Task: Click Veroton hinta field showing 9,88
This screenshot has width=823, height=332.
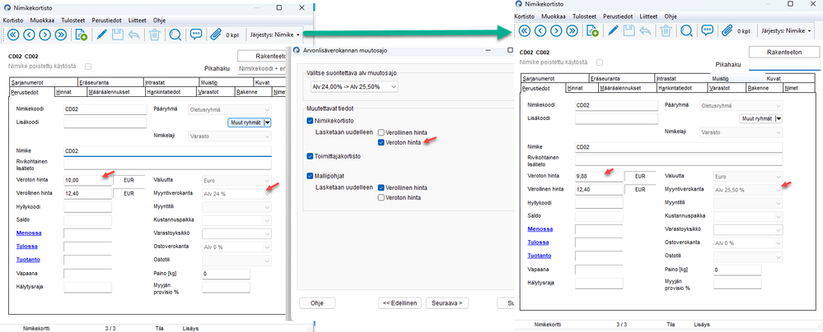Action: [599, 176]
